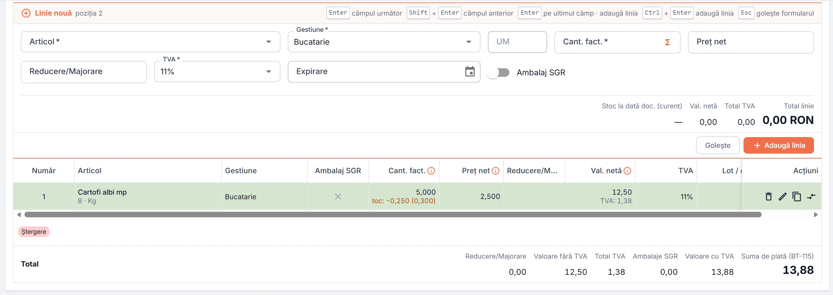Click the Articol column header

tap(148, 171)
